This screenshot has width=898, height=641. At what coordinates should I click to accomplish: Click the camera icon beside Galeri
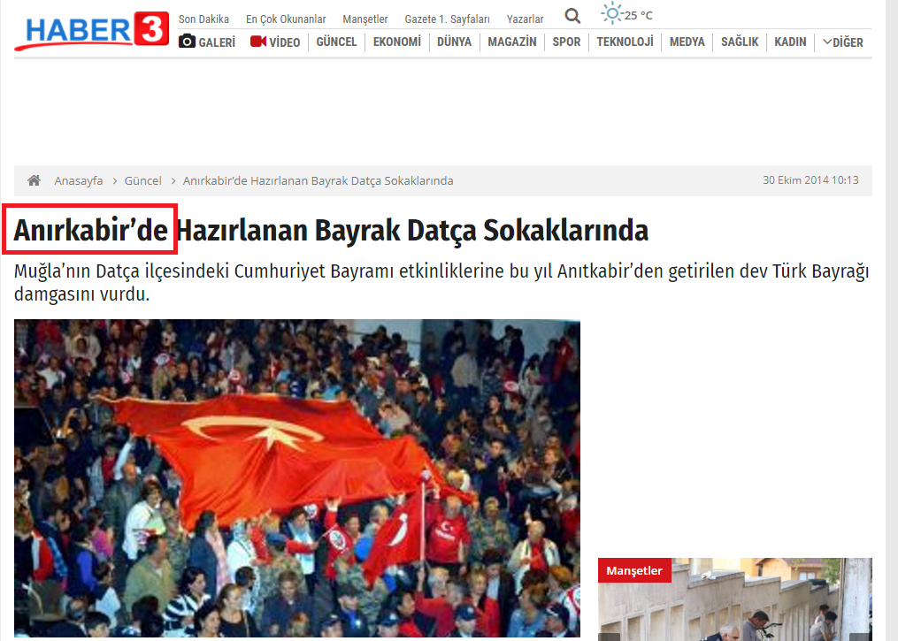click(x=187, y=42)
